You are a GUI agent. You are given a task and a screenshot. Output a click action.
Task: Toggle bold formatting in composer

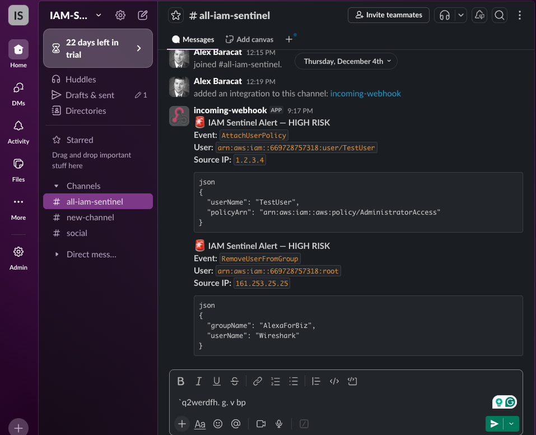pos(181,382)
